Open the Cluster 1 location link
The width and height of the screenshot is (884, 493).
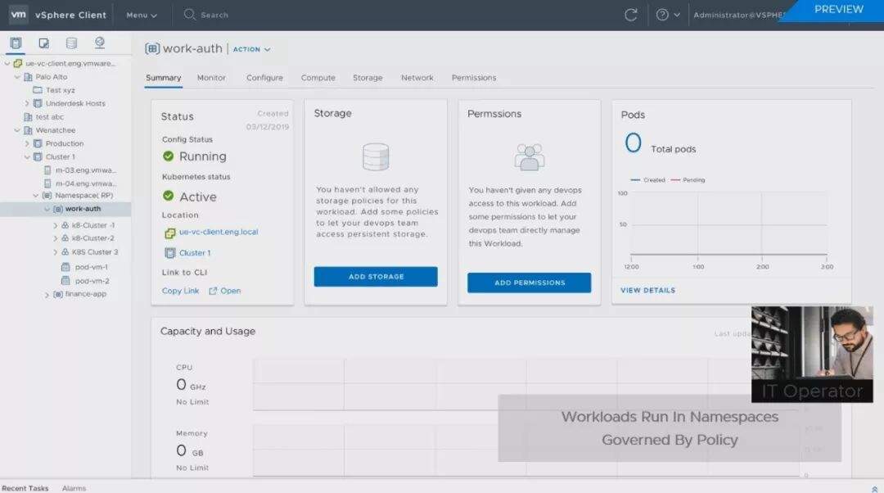point(195,253)
